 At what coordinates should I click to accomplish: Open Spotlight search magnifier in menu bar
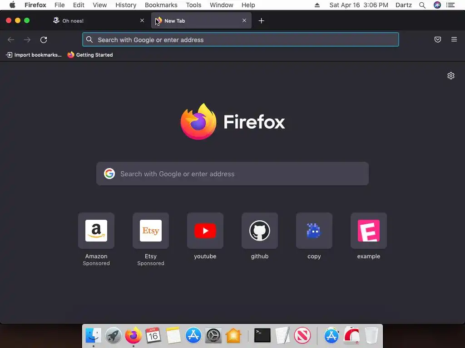point(422,5)
